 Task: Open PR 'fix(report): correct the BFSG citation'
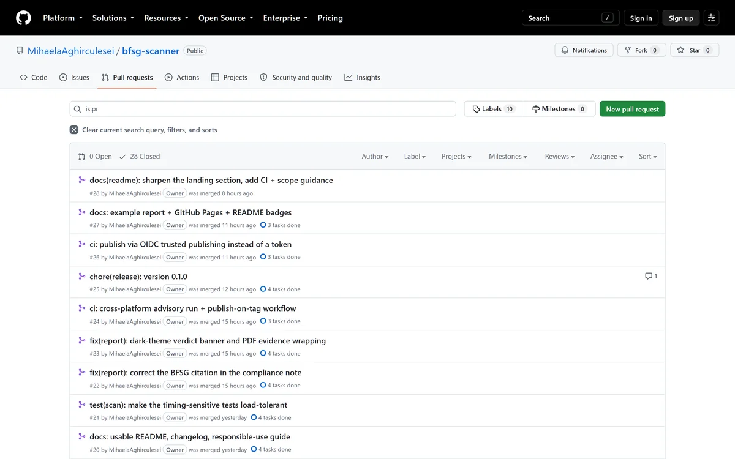tap(195, 372)
